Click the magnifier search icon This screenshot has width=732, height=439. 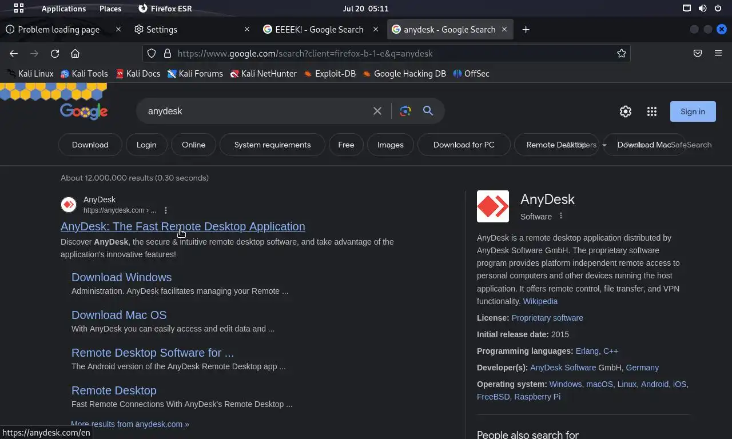428,111
